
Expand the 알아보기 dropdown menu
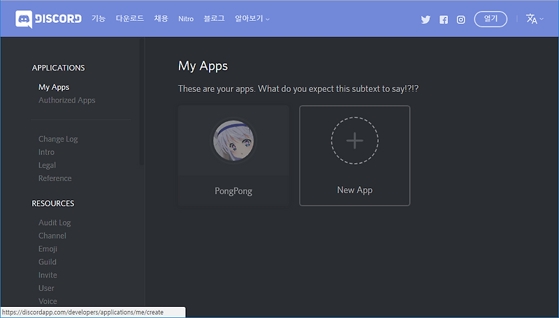pyautogui.click(x=252, y=19)
